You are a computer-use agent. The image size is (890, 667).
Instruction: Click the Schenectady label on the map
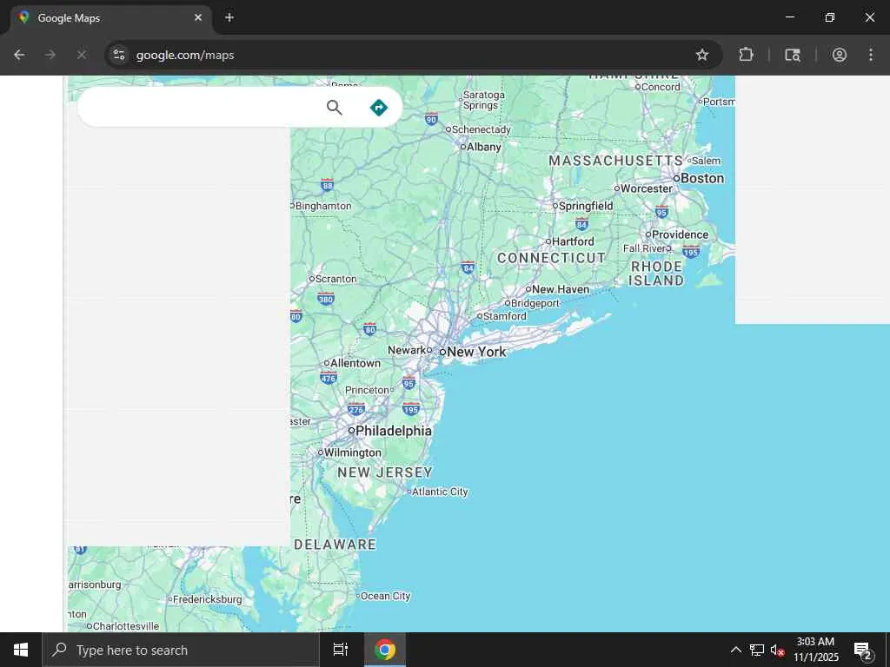[x=482, y=129]
